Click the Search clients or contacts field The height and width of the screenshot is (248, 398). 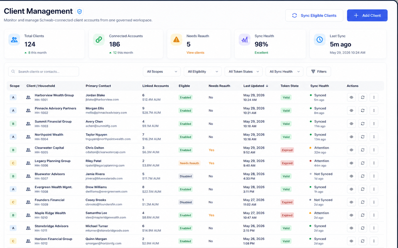[43, 72]
